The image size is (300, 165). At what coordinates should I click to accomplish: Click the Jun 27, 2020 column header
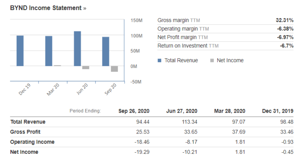(182, 111)
